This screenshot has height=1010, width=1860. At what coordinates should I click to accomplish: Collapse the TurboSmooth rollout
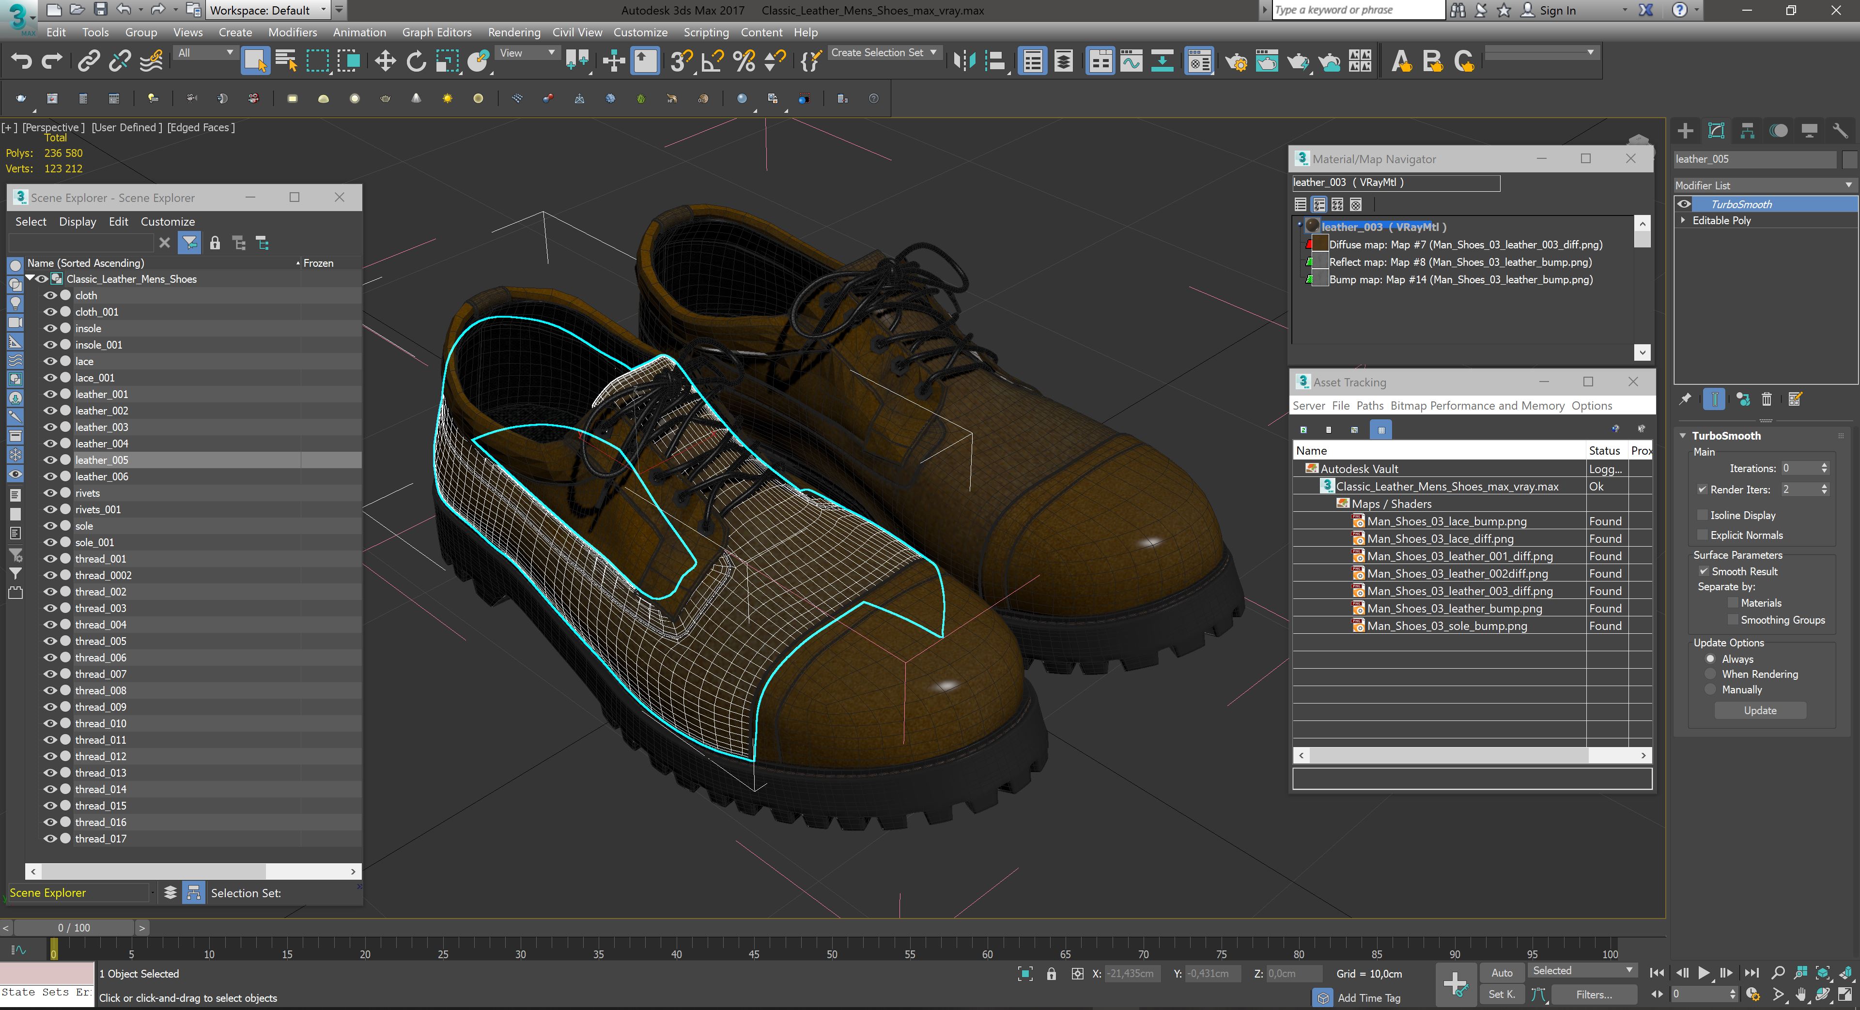pos(1683,435)
